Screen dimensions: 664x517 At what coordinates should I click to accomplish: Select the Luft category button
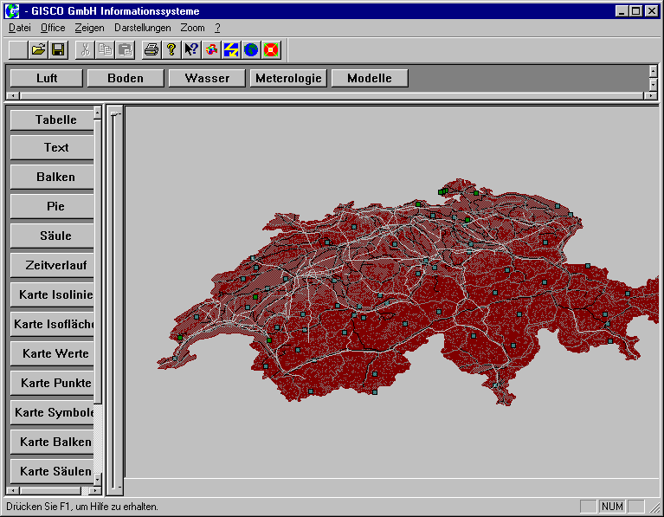tap(47, 78)
